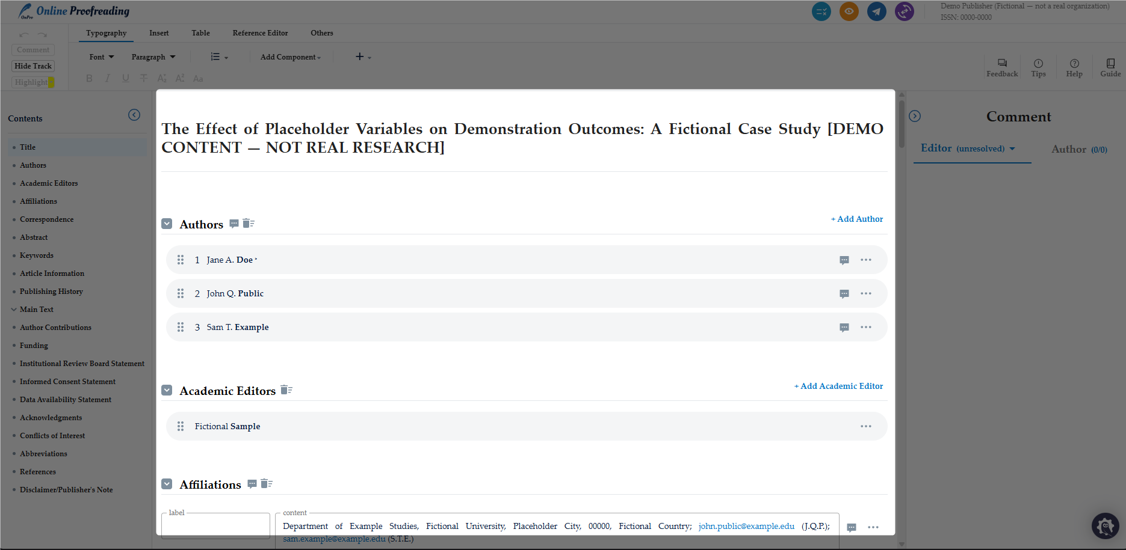Click the affiliation content text field
The image size is (1126, 550).
coord(557,532)
